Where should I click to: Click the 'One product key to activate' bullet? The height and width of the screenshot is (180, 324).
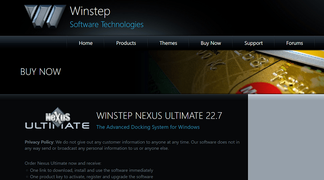click(91, 177)
